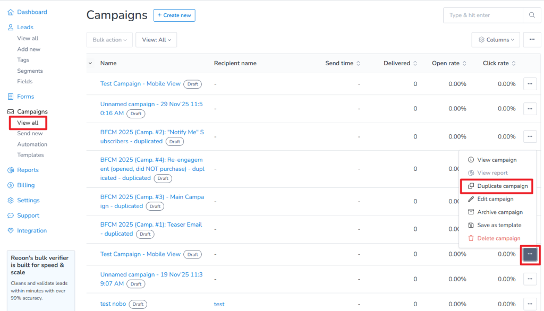This screenshot has height=311, width=544.
Task: Open the Bulk action dropdown
Action: [x=109, y=39]
